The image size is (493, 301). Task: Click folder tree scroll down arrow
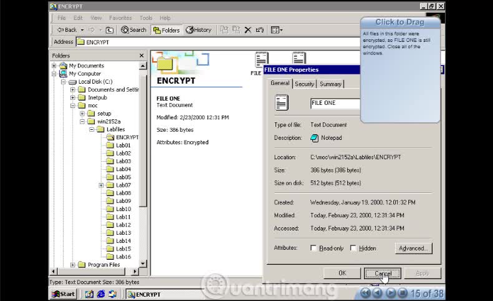143,264
